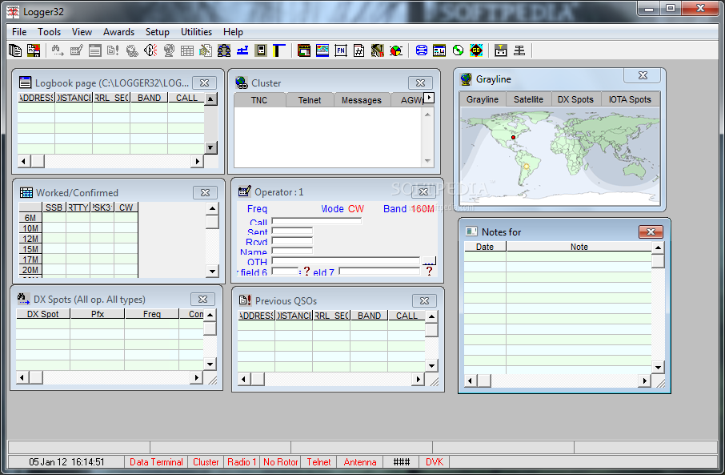This screenshot has width=725, height=475.
Task: Click the down scroll arrow in Worked/Confirmed
Action: (212, 272)
